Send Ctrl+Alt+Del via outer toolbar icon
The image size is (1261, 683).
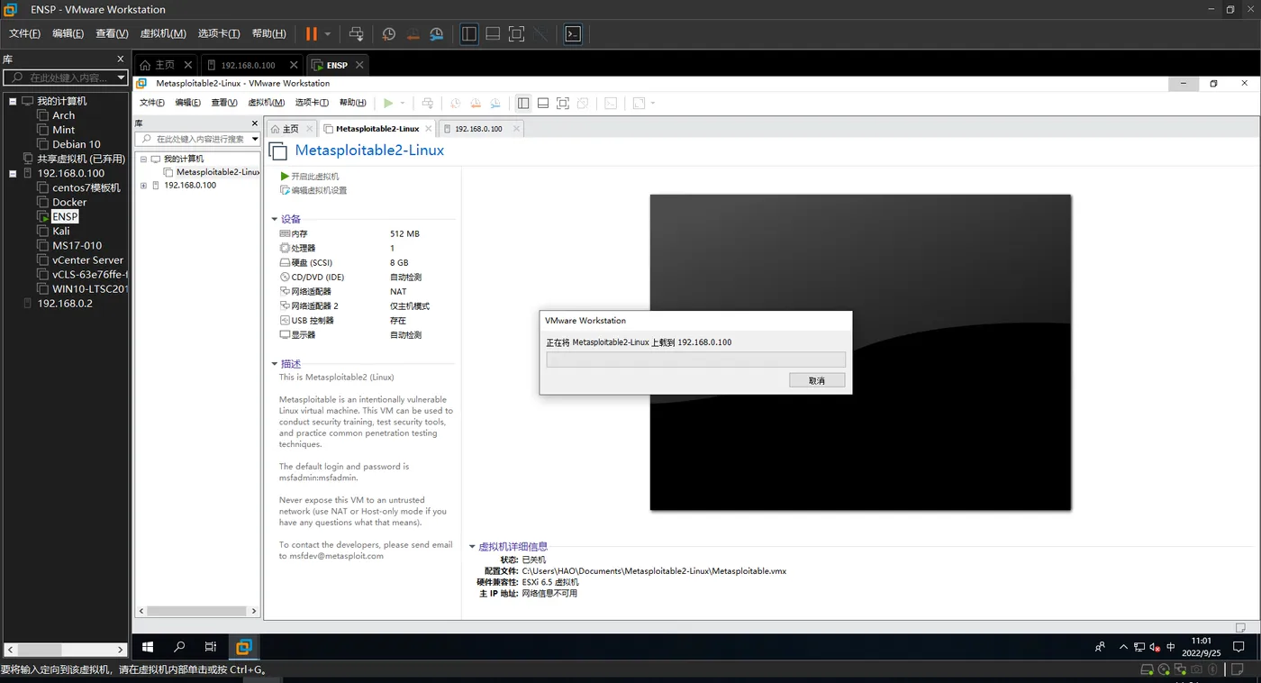pyautogui.click(x=357, y=34)
